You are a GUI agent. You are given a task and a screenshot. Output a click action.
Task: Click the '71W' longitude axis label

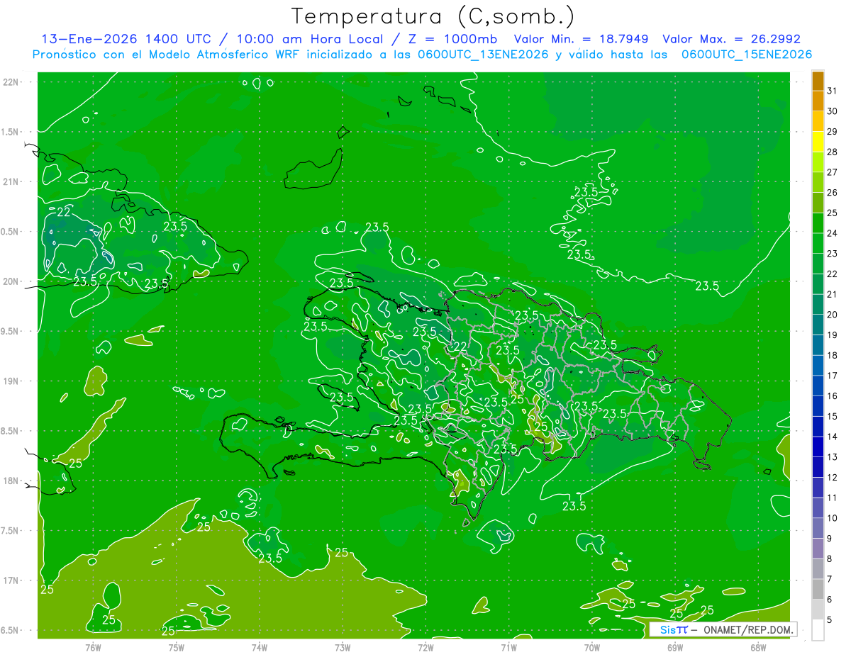point(508,648)
